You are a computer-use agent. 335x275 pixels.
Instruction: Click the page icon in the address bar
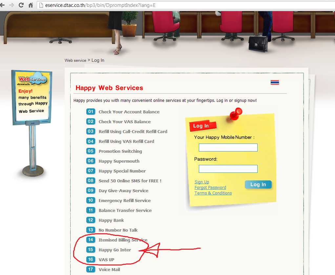tap(41, 5)
